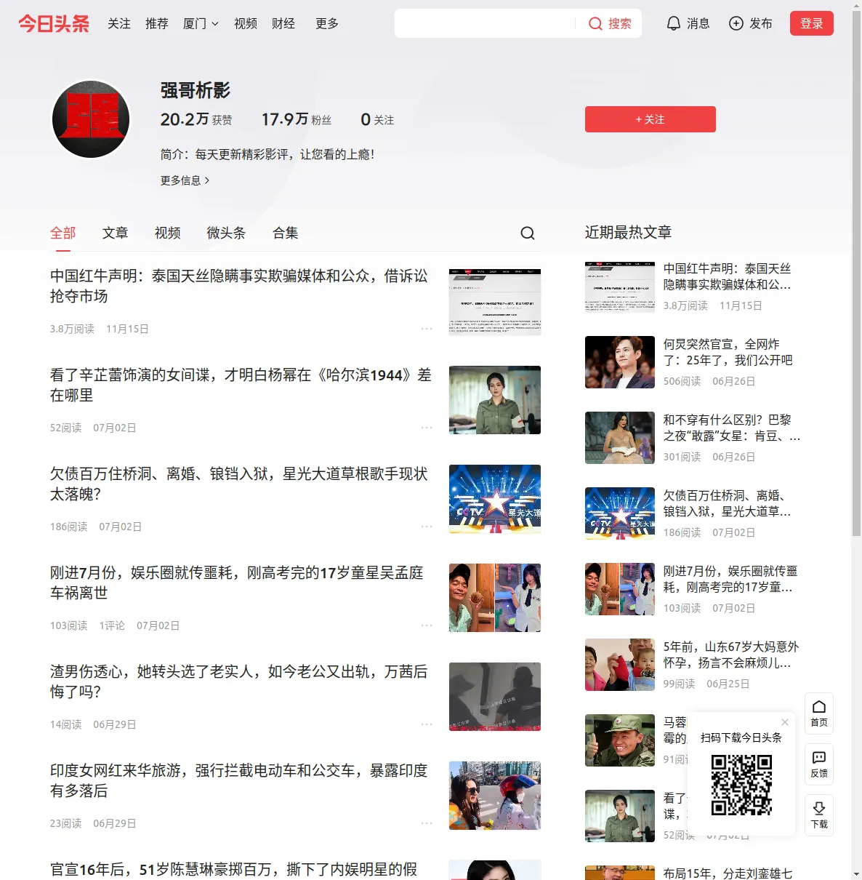Image resolution: width=862 pixels, height=880 pixels.
Task: Open 视频 in top navigation
Action: [x=246, y=23]
